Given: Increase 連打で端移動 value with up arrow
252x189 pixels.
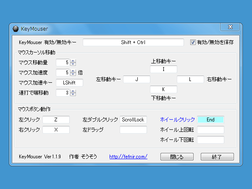Looking at the screenshot, I should (73, 91).
